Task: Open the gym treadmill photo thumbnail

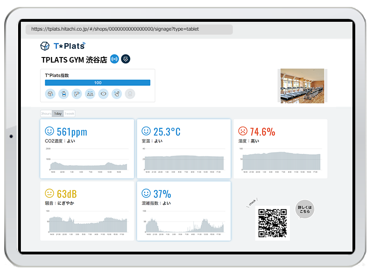Action: 302,86
